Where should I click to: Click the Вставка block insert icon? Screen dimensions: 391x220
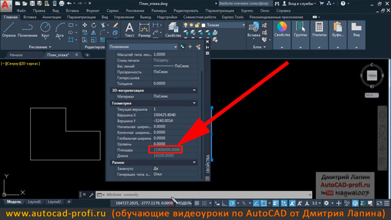tap(254, 30)
